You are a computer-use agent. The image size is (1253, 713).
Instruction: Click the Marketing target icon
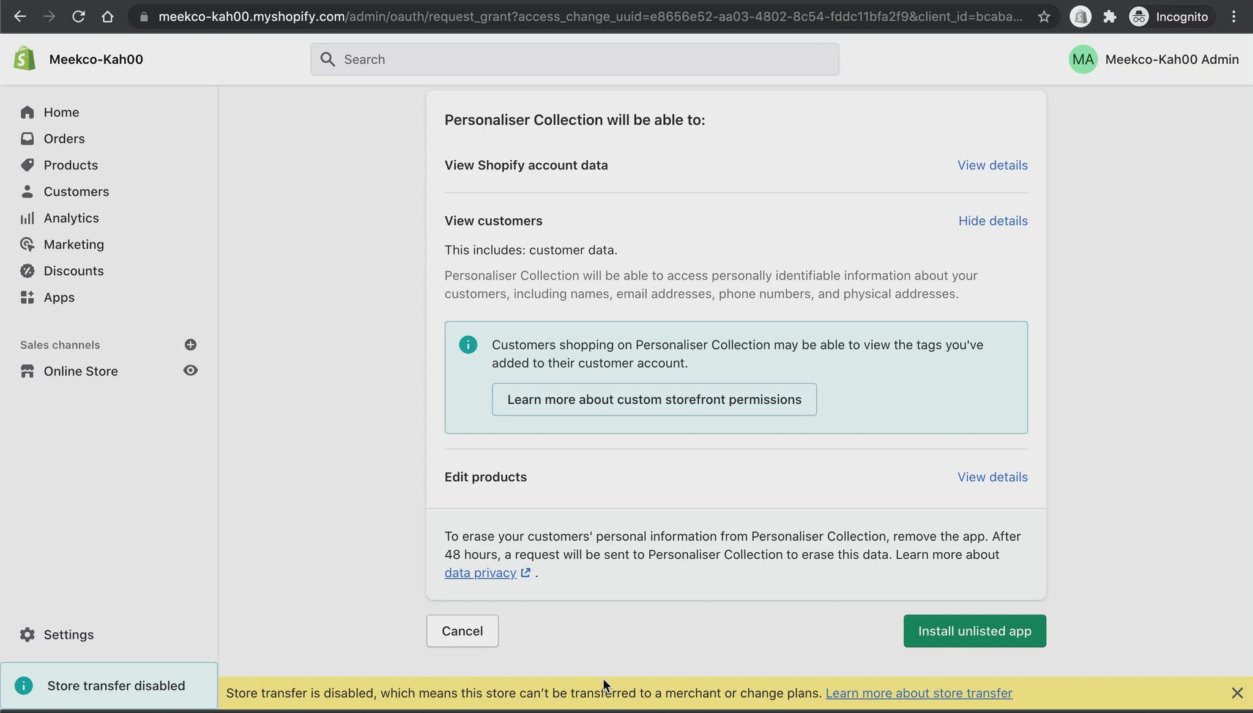click(x=27, y=244)
